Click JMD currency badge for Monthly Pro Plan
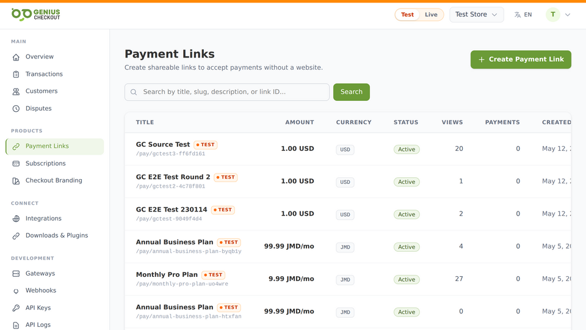The image size is (586, 330). (345, 280)
